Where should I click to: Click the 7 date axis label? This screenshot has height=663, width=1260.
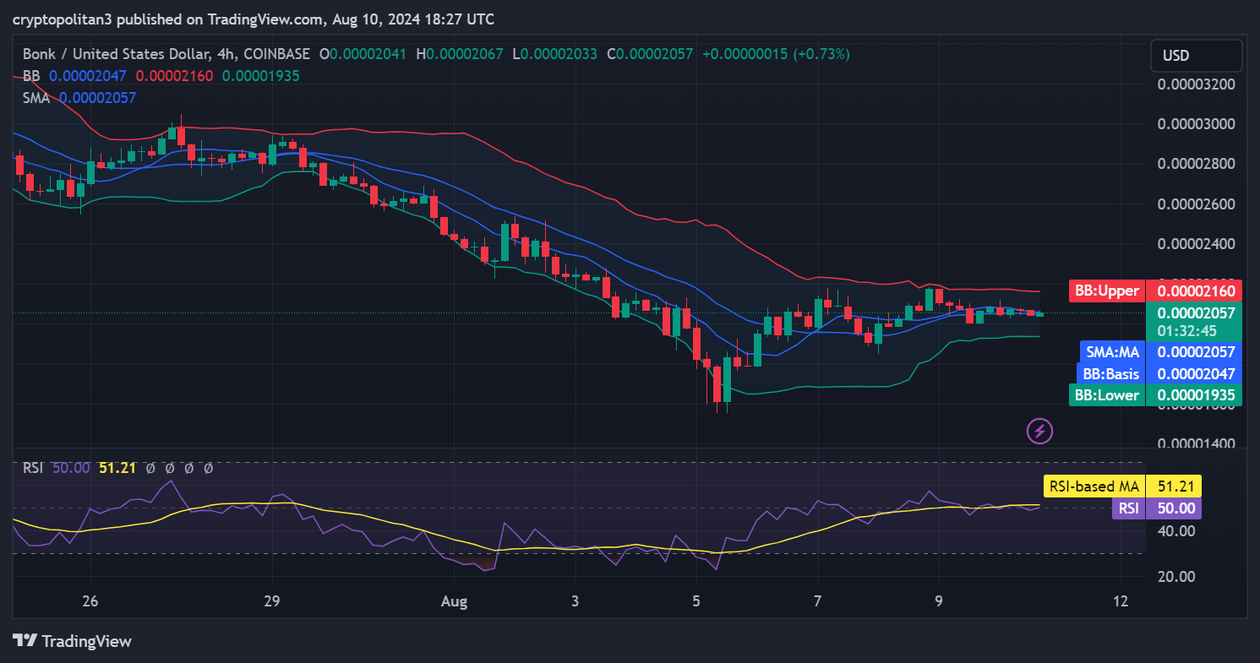click(x=817, y=602)
